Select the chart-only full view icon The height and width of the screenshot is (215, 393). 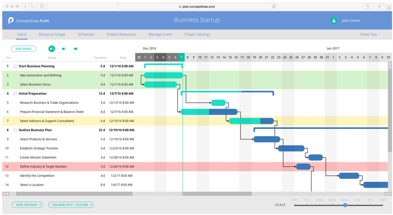point(76,49)
